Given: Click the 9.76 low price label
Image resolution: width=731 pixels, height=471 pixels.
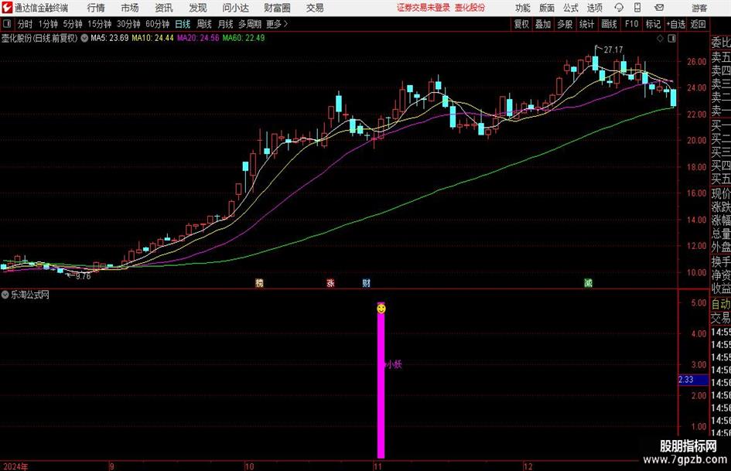Looking at the screenshot, I should 83,276.
